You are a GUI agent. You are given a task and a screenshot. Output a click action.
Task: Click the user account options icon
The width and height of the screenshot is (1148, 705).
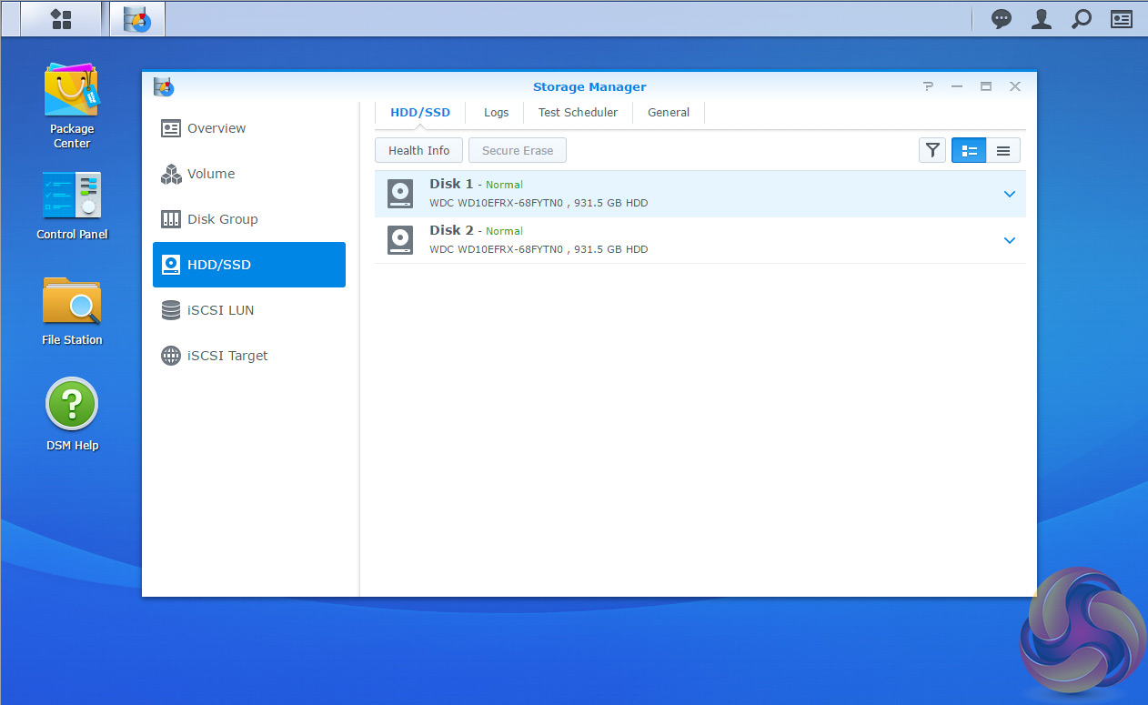[x=1042, y=18]
